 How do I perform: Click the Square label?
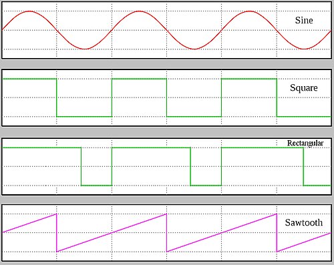[x=304, y=87]
